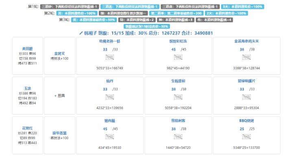Click the 饱腹感达到15 总售价+30% tag
The height and width of the screenshot is (159, 293).
point(146,26)
